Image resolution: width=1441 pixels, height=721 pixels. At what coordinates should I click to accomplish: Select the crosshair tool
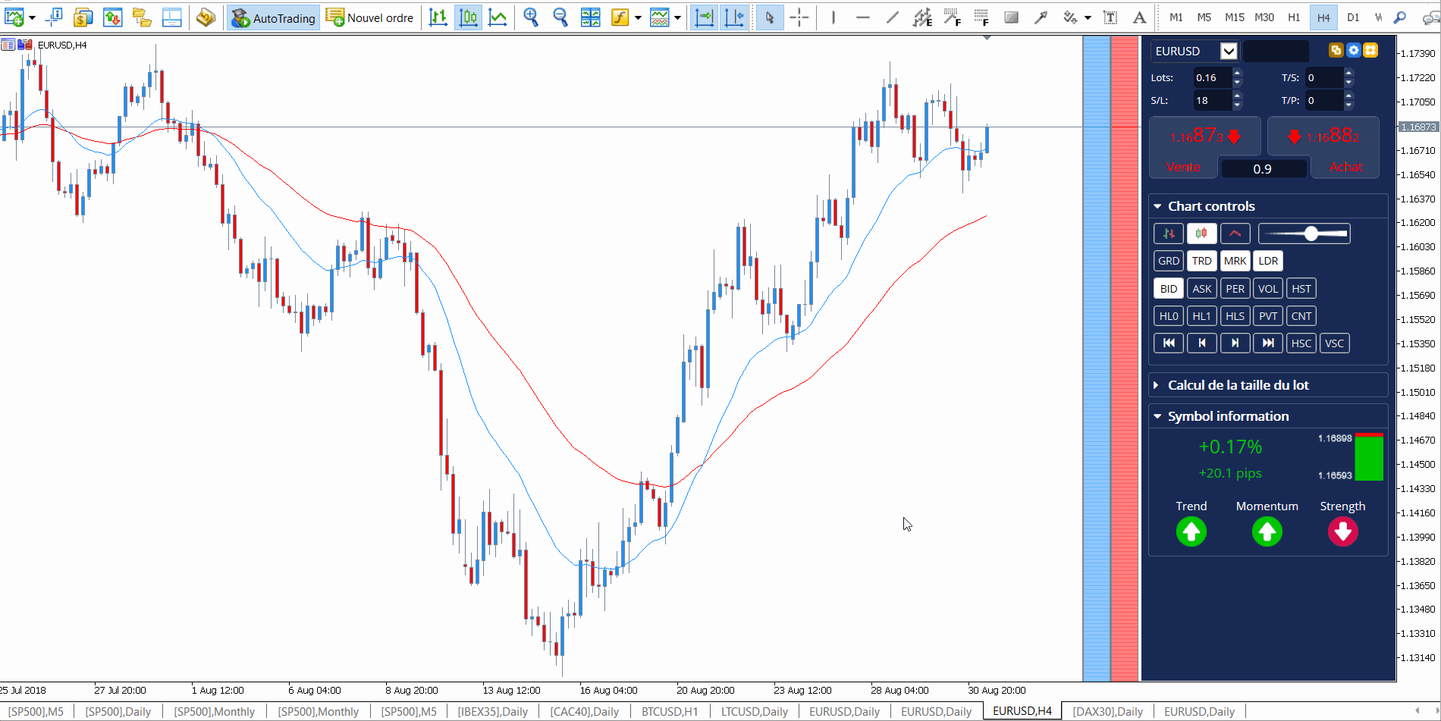pyautogui.click(x=799, y=17)
